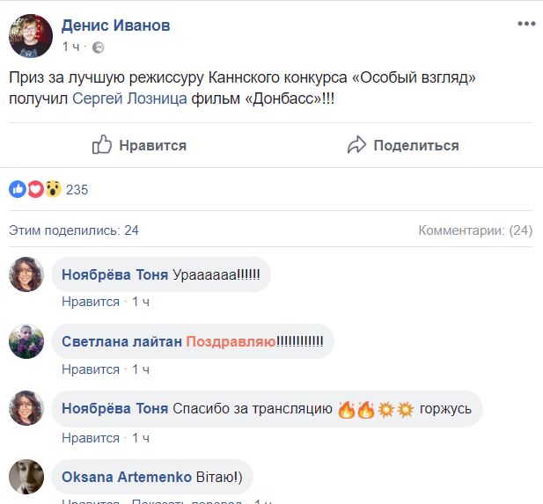Click Светлана лайтан's avatar thumbnail

[x=26, y=341]
